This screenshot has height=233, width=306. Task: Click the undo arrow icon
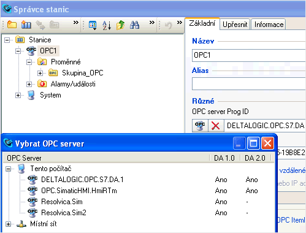(168, 25)
